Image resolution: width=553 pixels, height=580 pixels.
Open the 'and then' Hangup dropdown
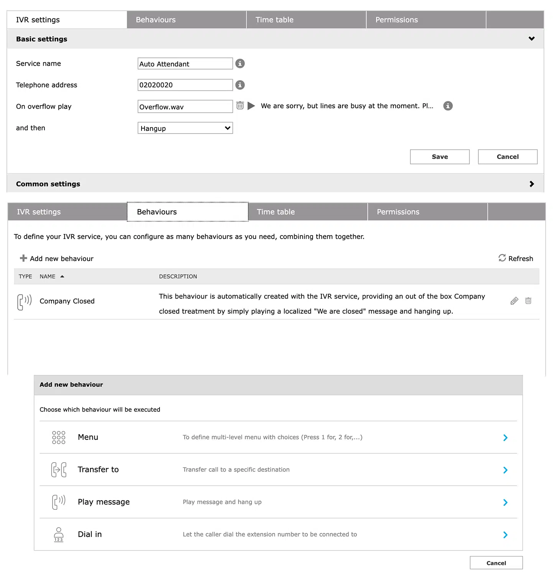[x=185, y=128]
